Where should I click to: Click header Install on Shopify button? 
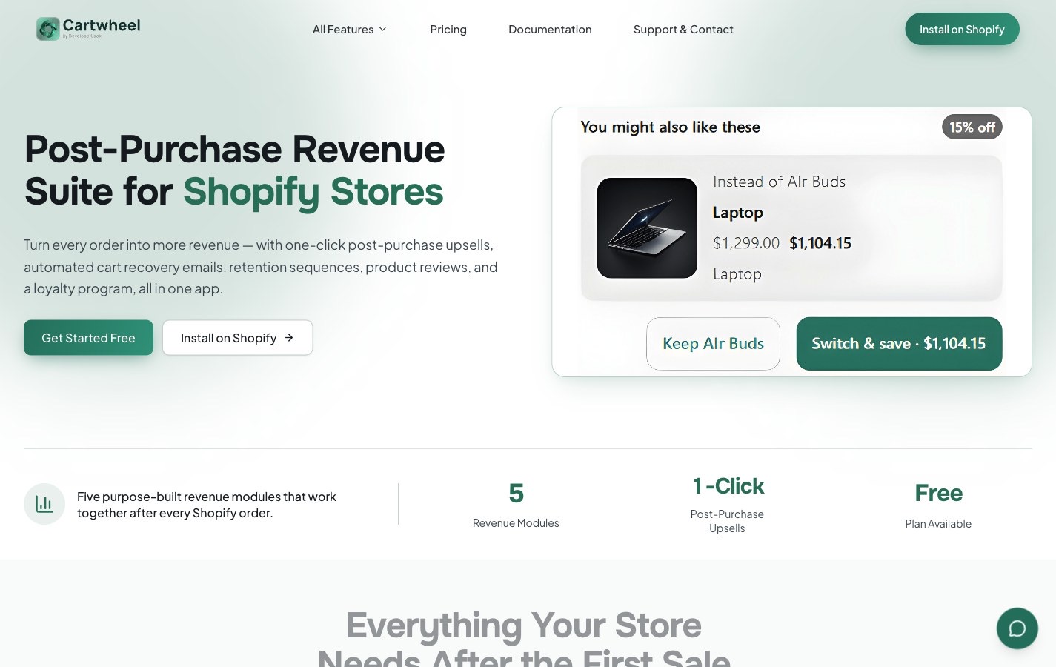[962, 29]
